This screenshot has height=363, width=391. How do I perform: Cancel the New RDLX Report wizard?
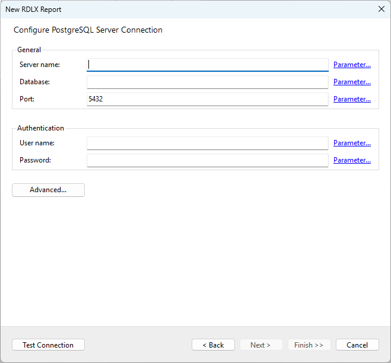(x=357, y=345)
